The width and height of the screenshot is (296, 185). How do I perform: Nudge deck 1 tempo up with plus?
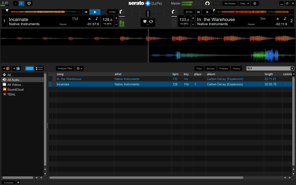click(x=116, y=18)
